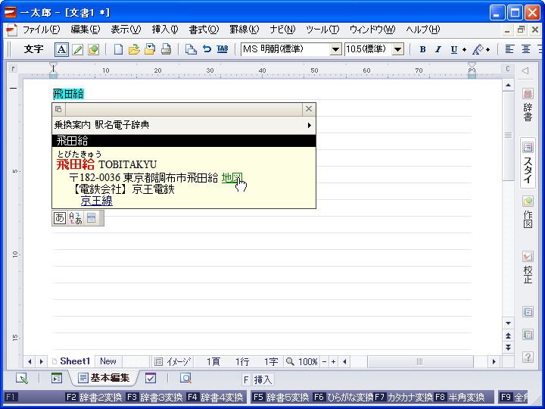Expand the 乗換案内 駅名電子辞典 dictionary arrow
545x409 pixels.
[309, 125]
